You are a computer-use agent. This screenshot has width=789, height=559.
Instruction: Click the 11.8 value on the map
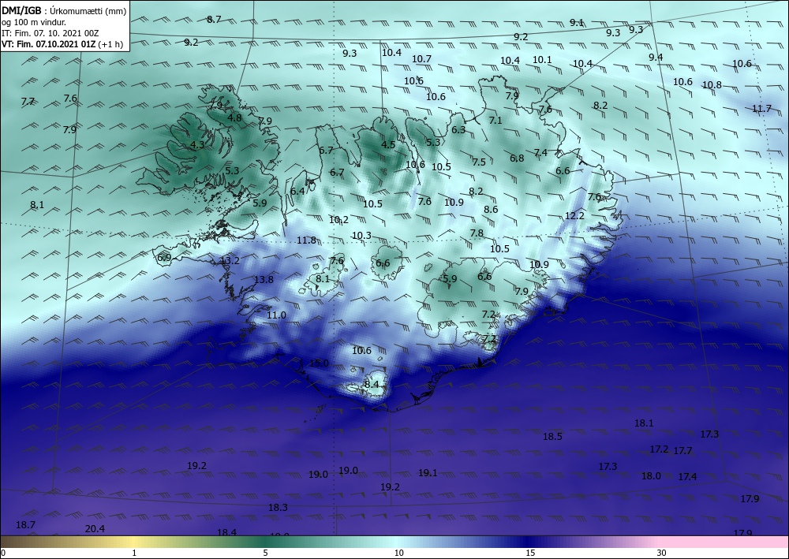coord(306,240)
